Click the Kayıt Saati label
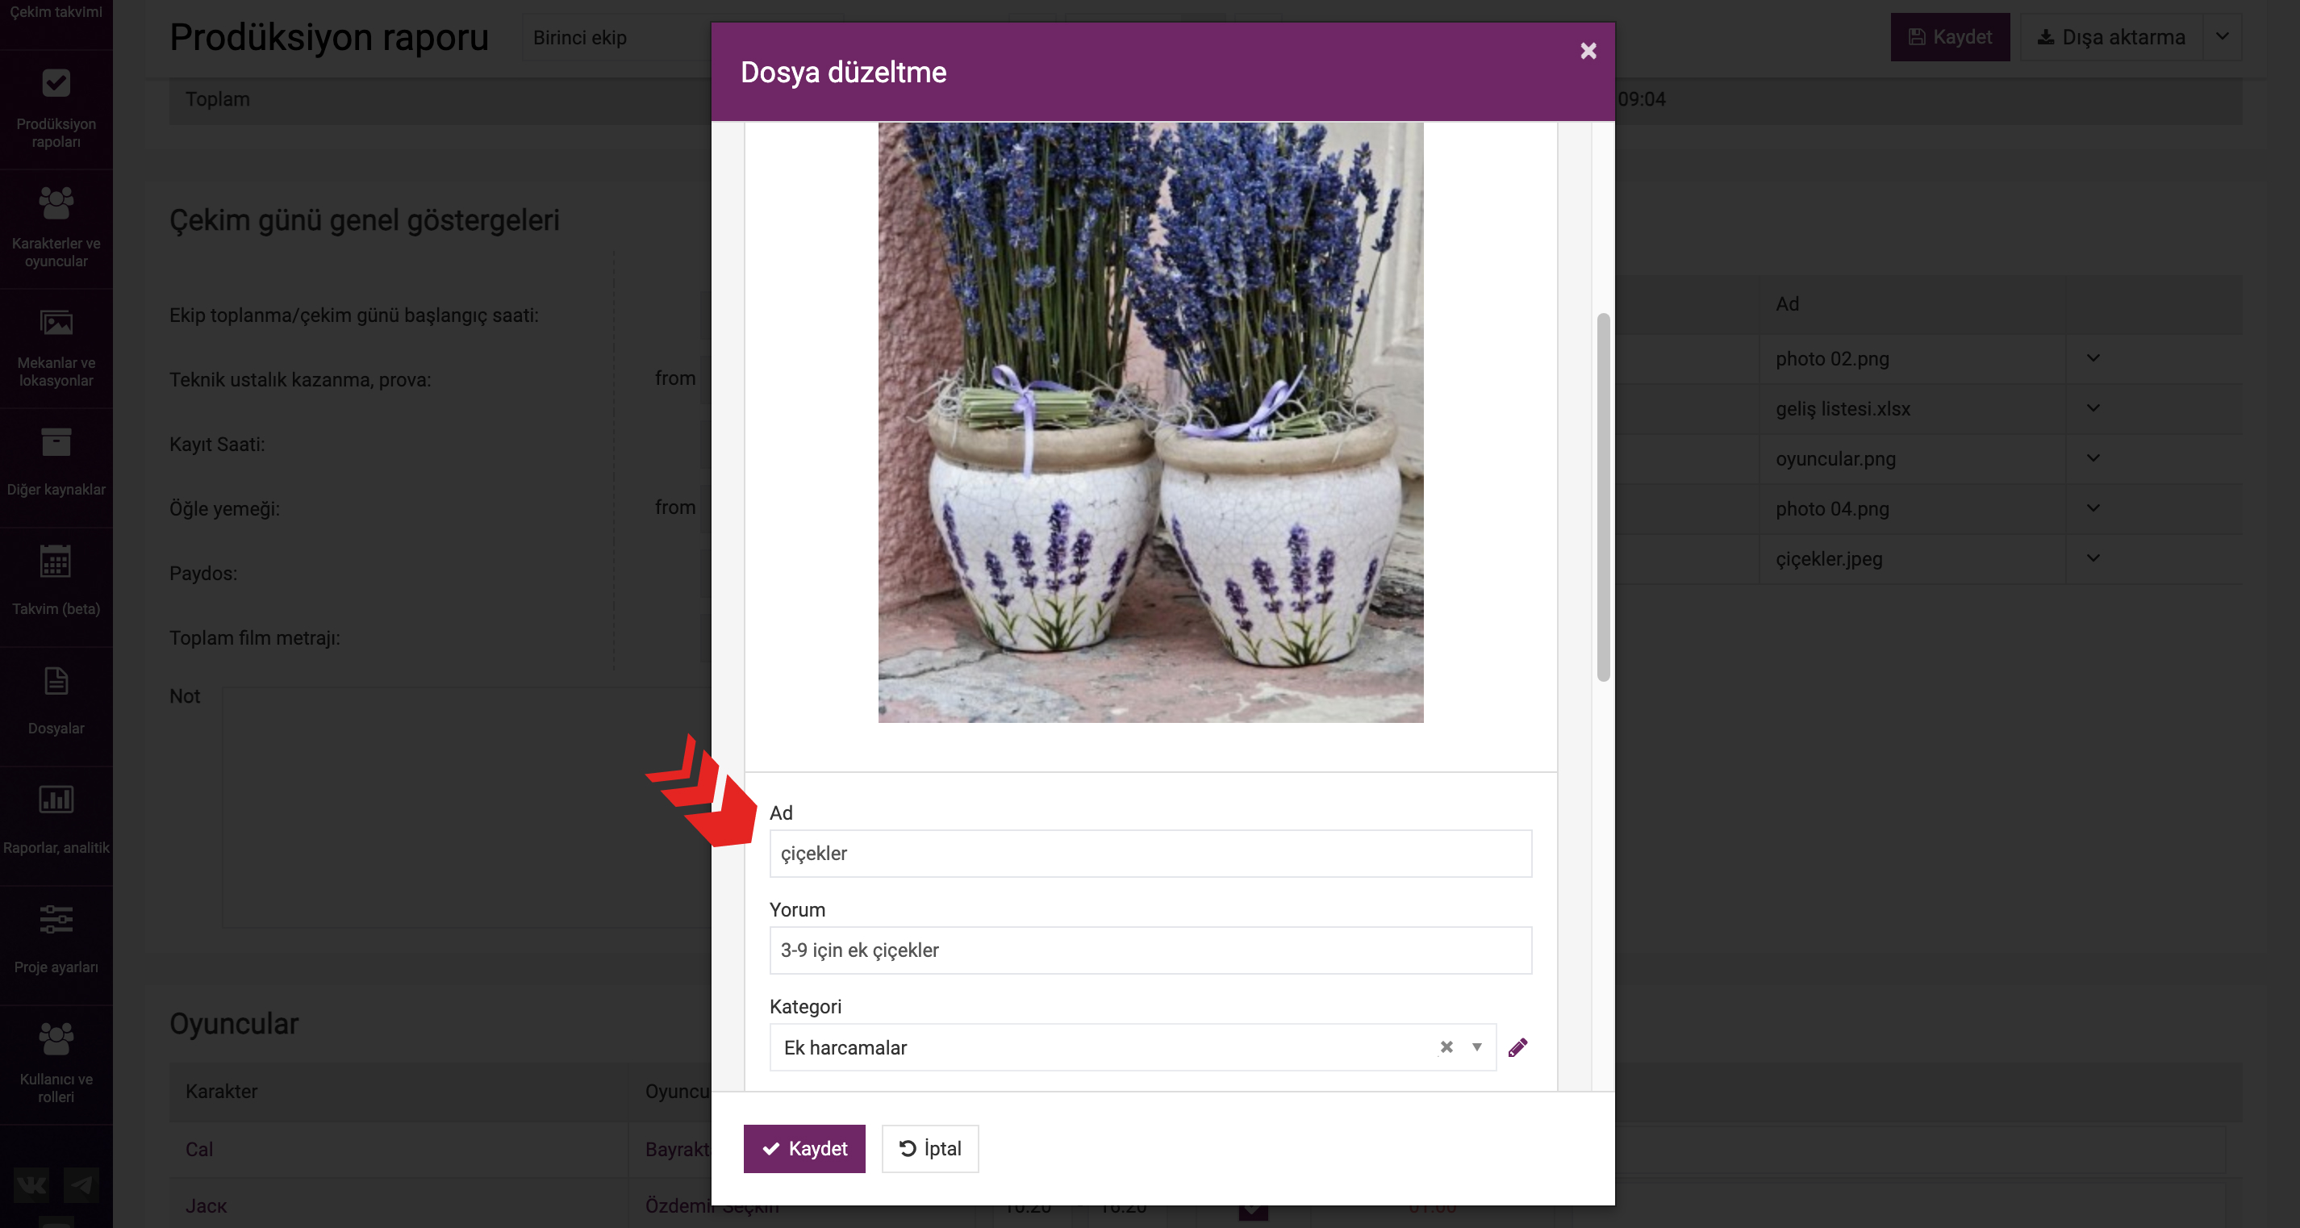Viewport: 2300px width, 1228px height. click(x=217, y=444)
